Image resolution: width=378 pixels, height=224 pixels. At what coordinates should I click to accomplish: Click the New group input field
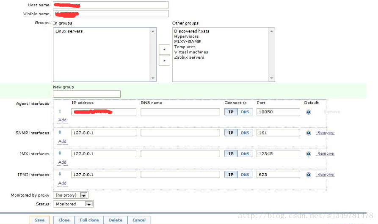[87, 94]
